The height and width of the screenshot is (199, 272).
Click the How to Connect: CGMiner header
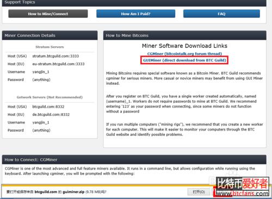pyautogui.click(x=134, y=159)
